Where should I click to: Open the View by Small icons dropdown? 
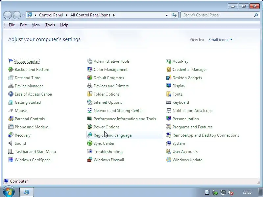click(220, 39)
